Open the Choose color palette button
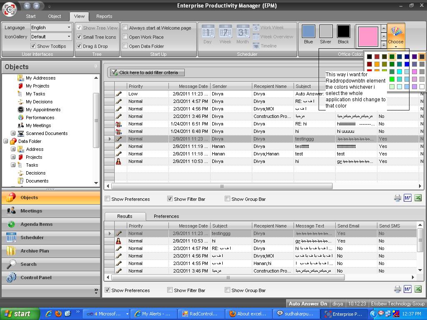The height and width of the screenshot is (320, 427). [396, 36]
